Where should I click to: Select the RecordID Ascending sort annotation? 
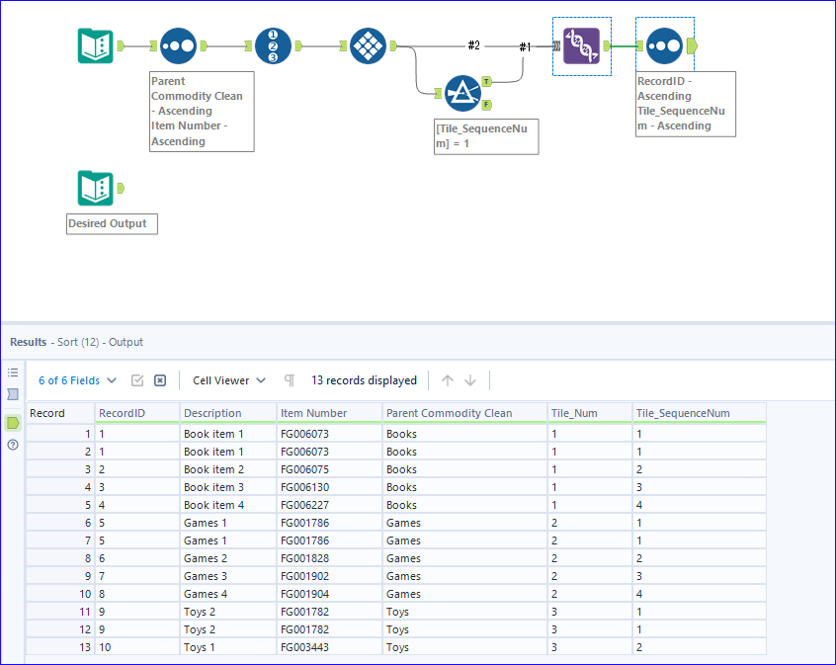[x=686, y=104]
